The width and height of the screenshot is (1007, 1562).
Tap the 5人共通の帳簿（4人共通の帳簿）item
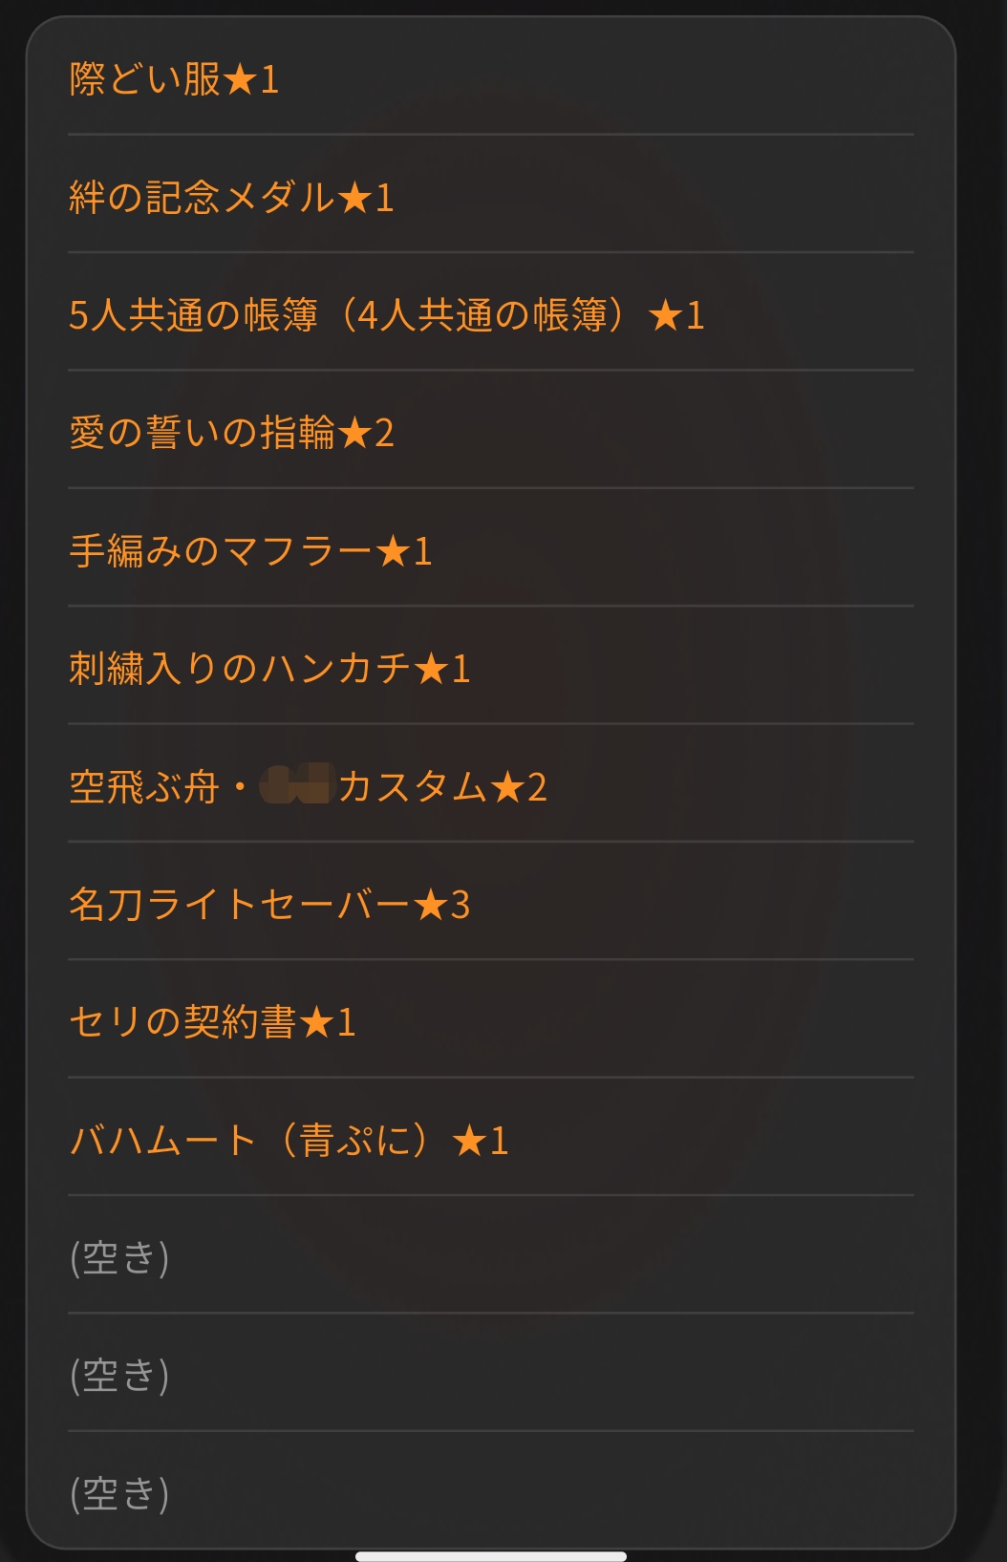tap(490, 314)
